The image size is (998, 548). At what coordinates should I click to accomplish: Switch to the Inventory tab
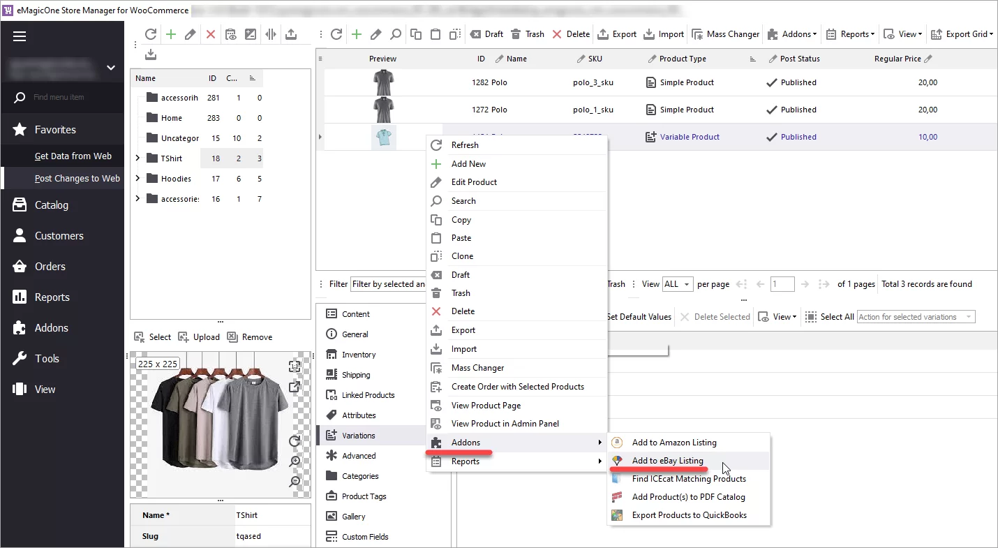pos(357,354)
